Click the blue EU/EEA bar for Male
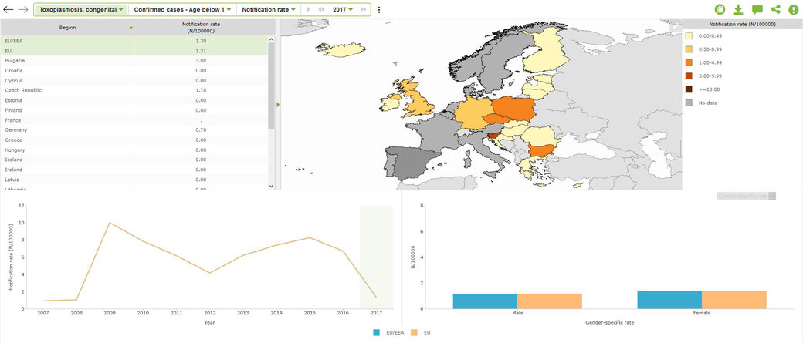The height and width of the screenshot is (343, 803). [x=485, y=301]
